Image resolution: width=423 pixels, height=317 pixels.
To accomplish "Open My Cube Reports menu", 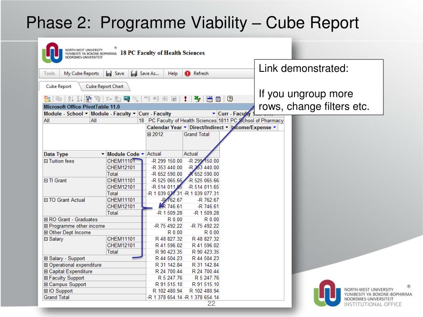I will pyautogui.click(x=81, y=73).
